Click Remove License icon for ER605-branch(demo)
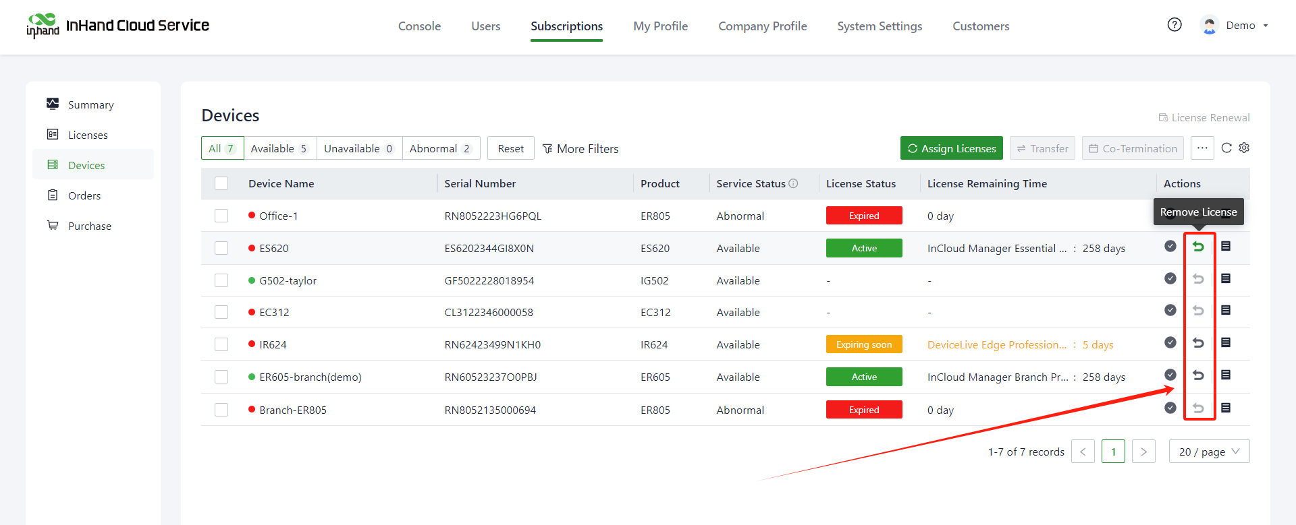1296x525 pixels. coord(1198,375)
